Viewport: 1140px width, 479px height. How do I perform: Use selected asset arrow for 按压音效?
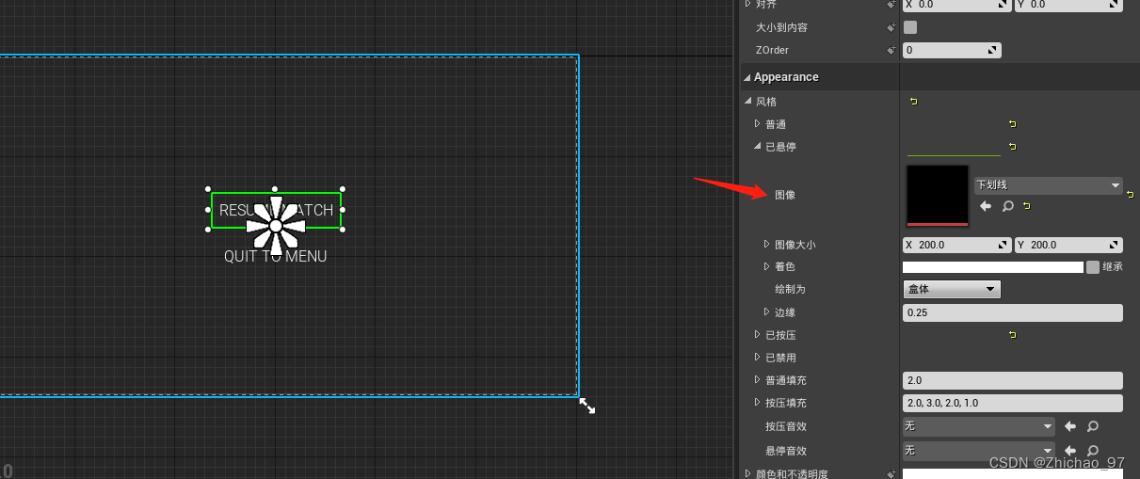click(x=1070, y=426)
